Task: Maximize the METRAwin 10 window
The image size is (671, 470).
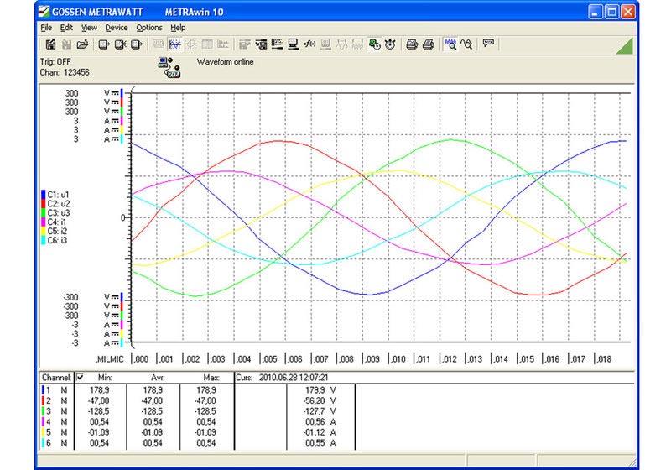Action: [612, 12]
